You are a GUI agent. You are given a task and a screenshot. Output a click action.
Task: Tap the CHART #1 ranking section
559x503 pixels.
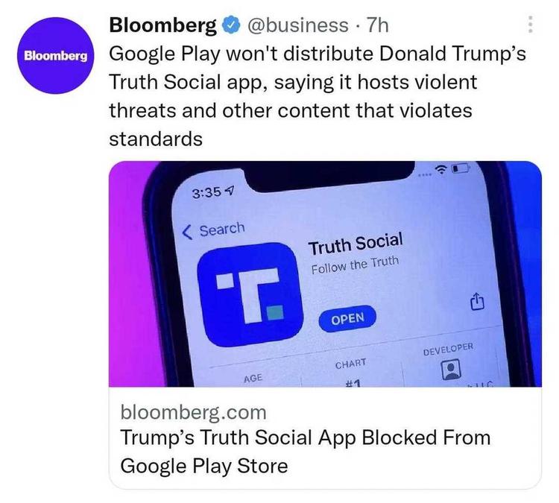pyautogui.click(x=352, y=372)
